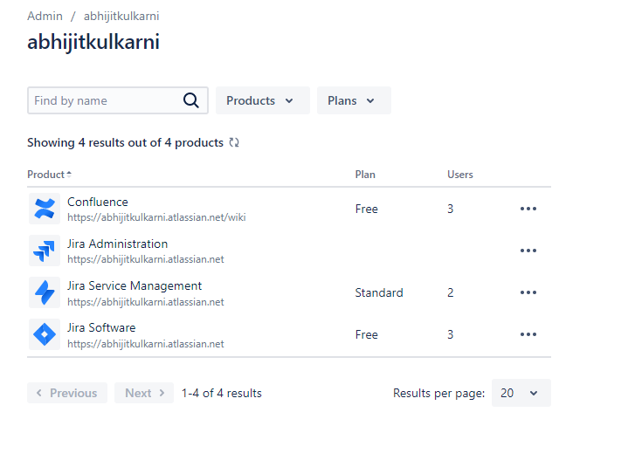
Task: Open more actions menu for Jira Software
Action: point(528,334)
